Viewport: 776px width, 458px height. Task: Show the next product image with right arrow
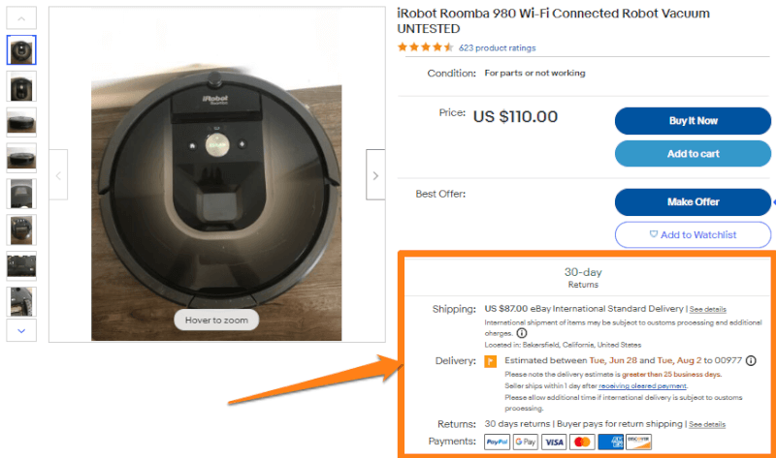375,175
